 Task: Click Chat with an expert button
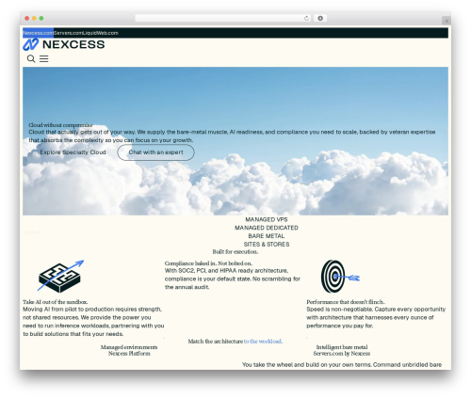click(x=155, y=152)
